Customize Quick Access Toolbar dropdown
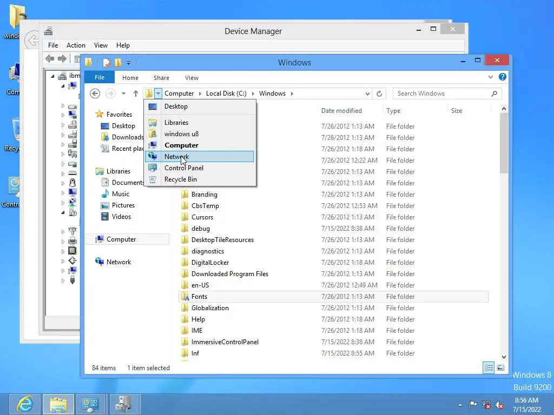This screenshot has height=415, width=554. pyautogui.click(x=129, y=63)
